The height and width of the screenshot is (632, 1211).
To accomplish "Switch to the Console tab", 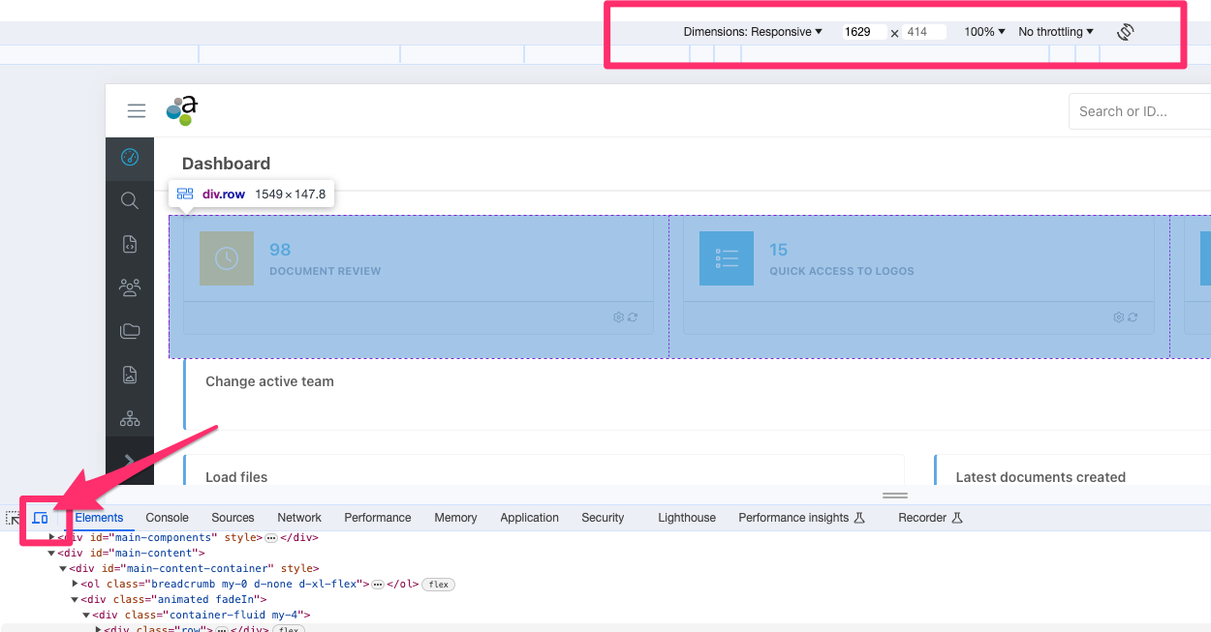I will pos(167,518).
